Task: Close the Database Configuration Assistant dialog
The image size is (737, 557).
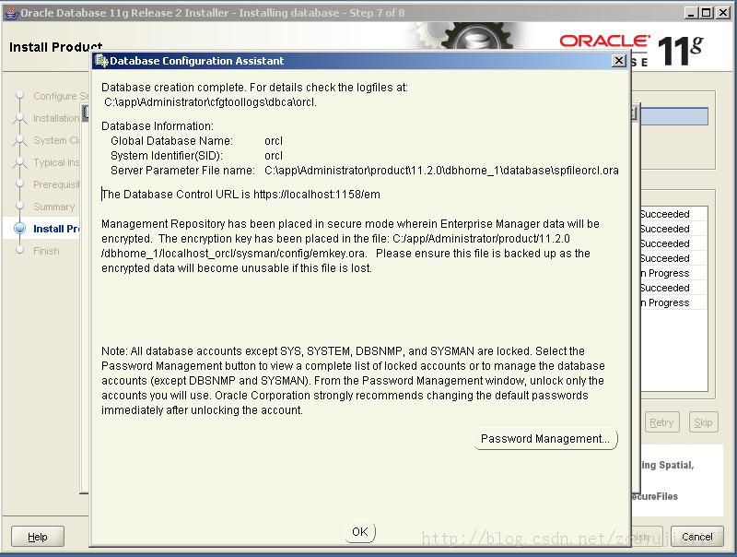Action: [619, 61]
